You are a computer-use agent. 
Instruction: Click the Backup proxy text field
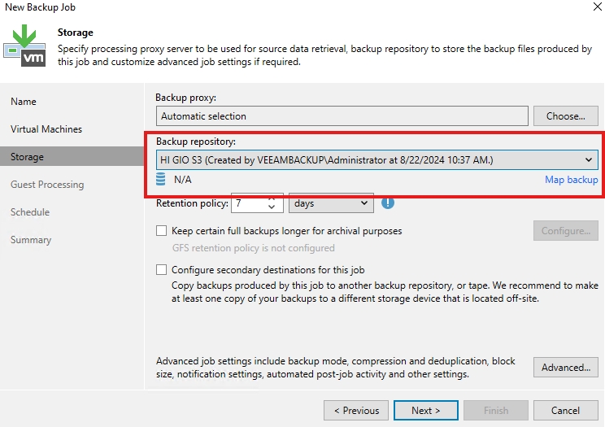pos(342,116)
